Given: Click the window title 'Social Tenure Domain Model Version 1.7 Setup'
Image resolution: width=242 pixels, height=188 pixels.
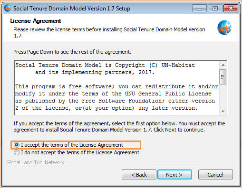Looking at the screenshot, I should (x=72, y=9).
